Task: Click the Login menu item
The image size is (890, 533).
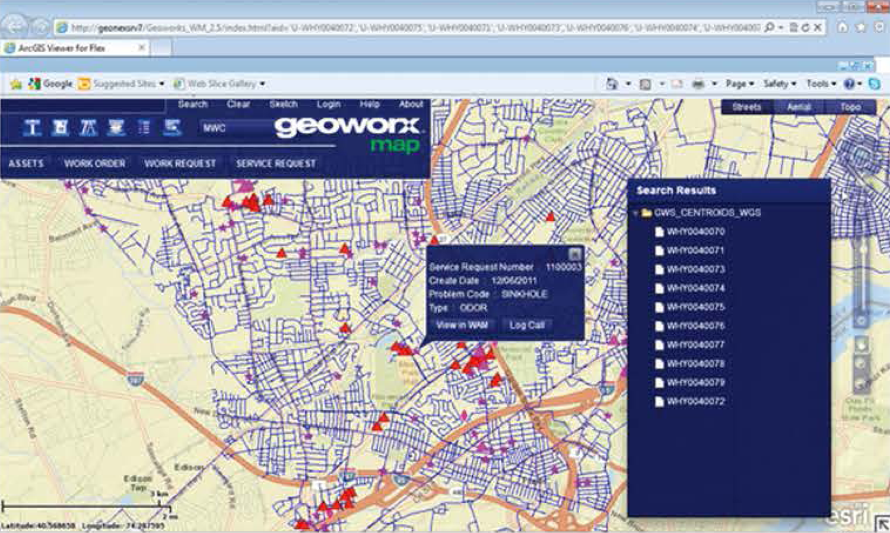Action: (x=328, y=104)
